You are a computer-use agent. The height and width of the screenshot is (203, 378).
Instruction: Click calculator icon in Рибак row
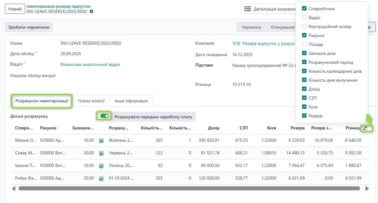click(x=101, y=178)
